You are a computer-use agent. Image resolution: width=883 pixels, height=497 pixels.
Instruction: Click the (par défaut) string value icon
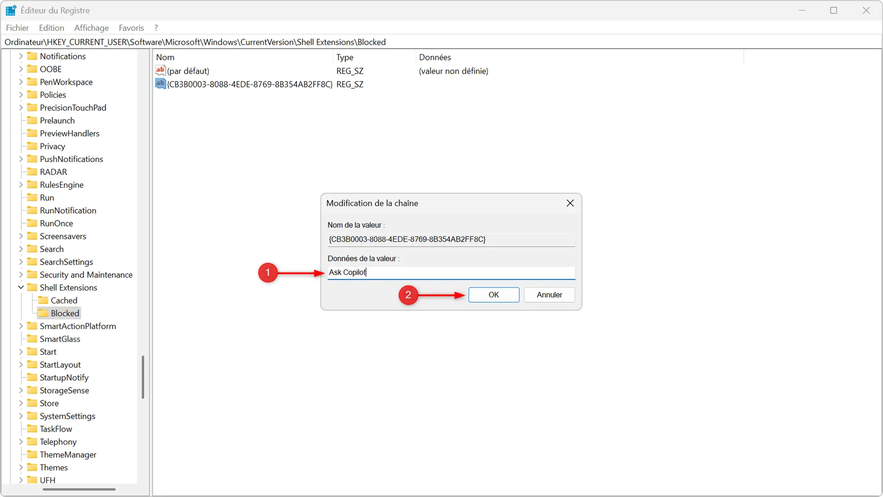pos(160,70)
